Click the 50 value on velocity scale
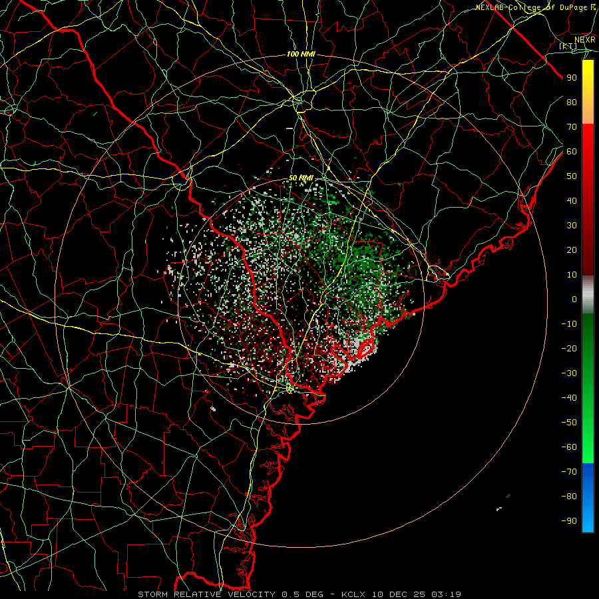 [572, 176]
